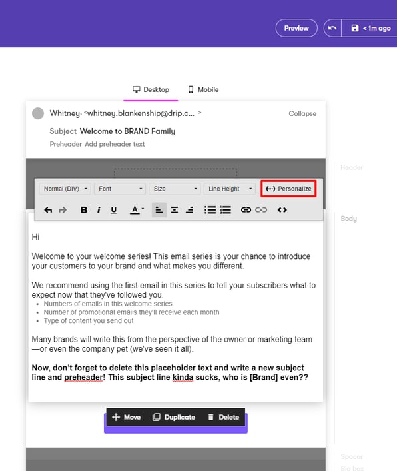
Task: Switch to the Desktop view tab
Action: click(151, 89)
